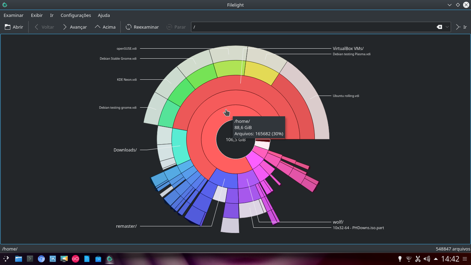The height and width of the screenshot is (265, 471).
Task: Open the Exibir menu
Action: 37,15
